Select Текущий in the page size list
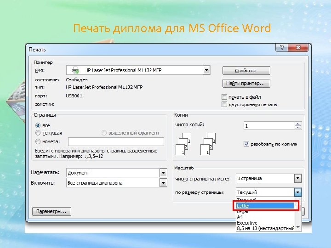This screenshot has width=331, height=248. pyautogui.click(x=265, y=200)
